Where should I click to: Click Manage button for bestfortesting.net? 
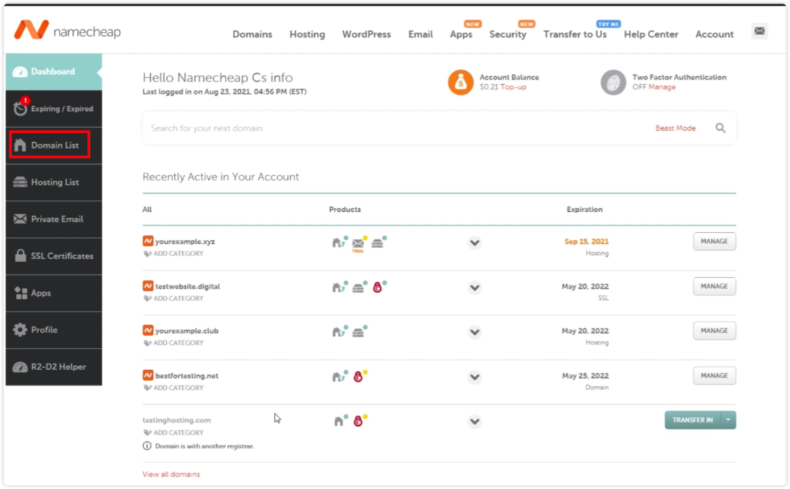click(714, 375)
